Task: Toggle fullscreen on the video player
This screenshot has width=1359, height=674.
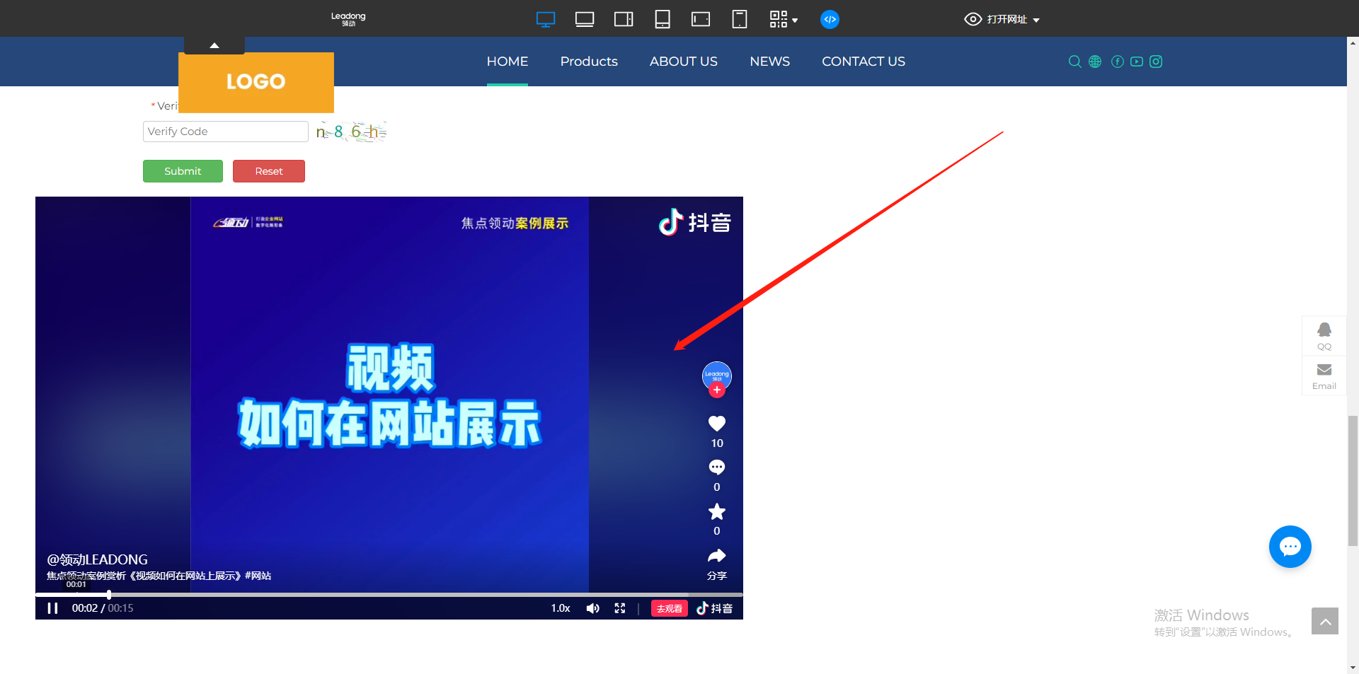Action: (620, 608)
